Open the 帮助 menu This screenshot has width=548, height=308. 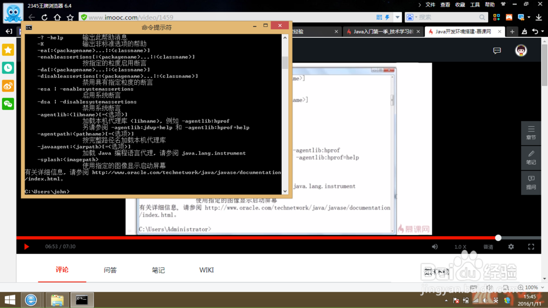pos(489,4)
